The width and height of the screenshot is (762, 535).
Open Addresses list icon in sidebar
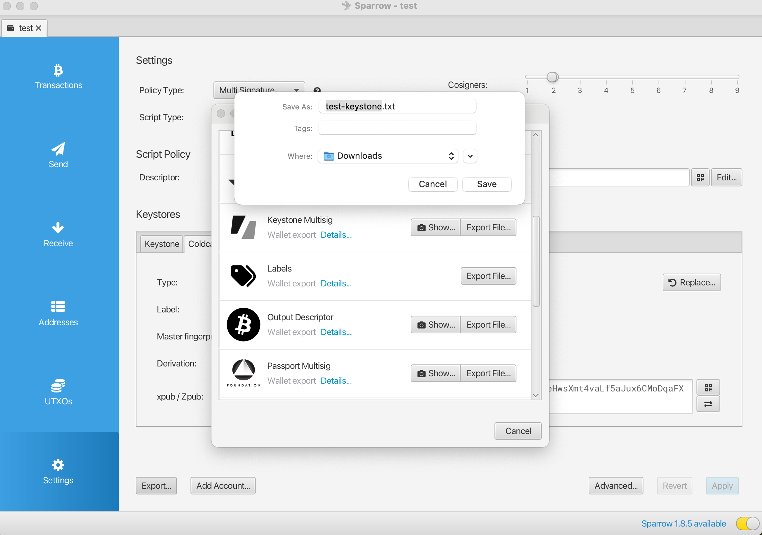tap(58, 307)
